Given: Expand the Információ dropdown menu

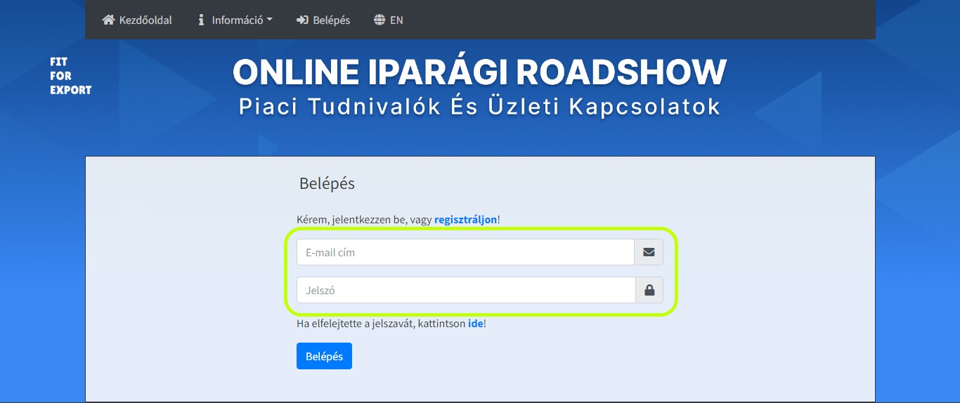Looking at the screenshot, I should click(235, 20).
